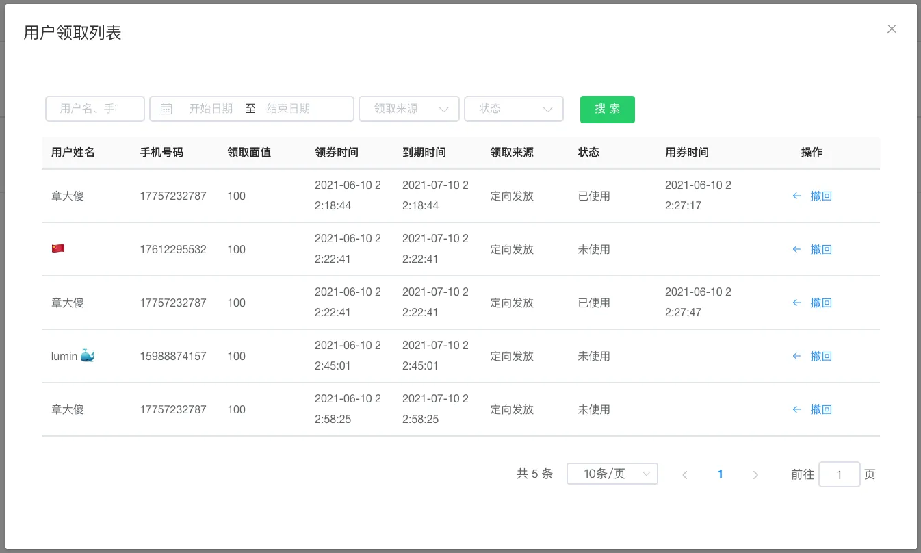Click the 开始日期 start date field
Image resolution: width=921 pixels, height=553 pixels.
click(211, 109)
